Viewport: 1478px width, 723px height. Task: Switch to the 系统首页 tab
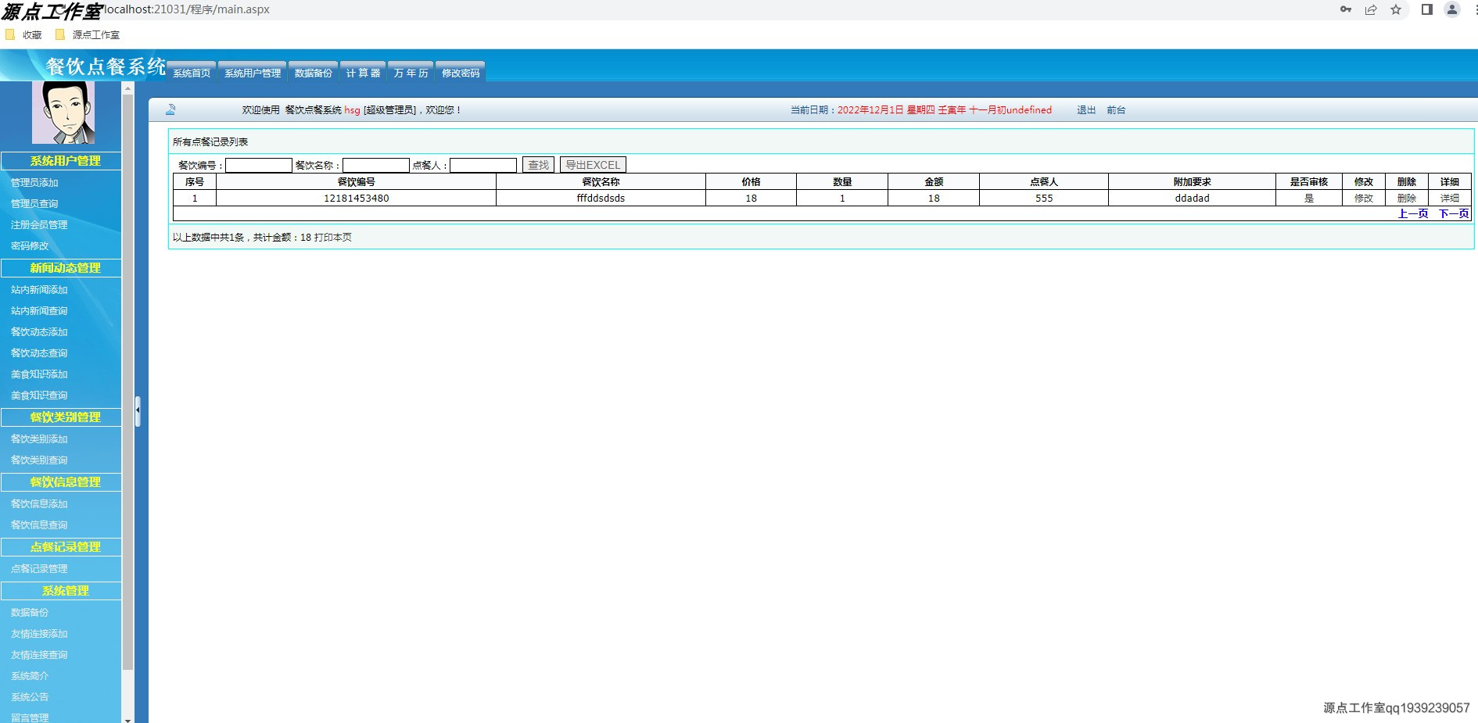(191, 72)
